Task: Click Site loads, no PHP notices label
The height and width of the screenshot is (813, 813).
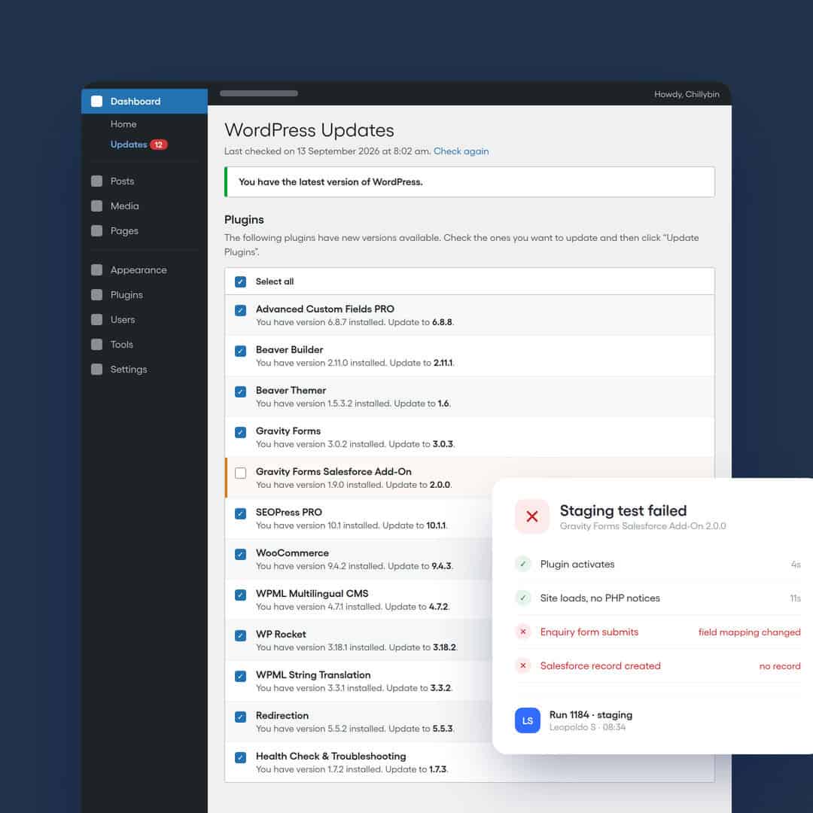Action: [600, 598]
